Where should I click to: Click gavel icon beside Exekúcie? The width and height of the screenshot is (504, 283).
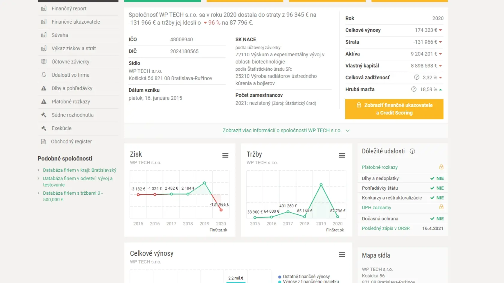pyautogui.click(x=44, y=128)
